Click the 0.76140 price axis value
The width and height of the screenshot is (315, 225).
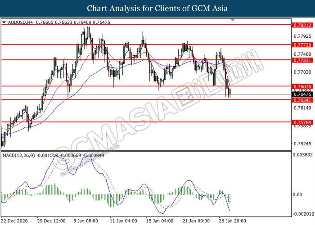(302, 108)
